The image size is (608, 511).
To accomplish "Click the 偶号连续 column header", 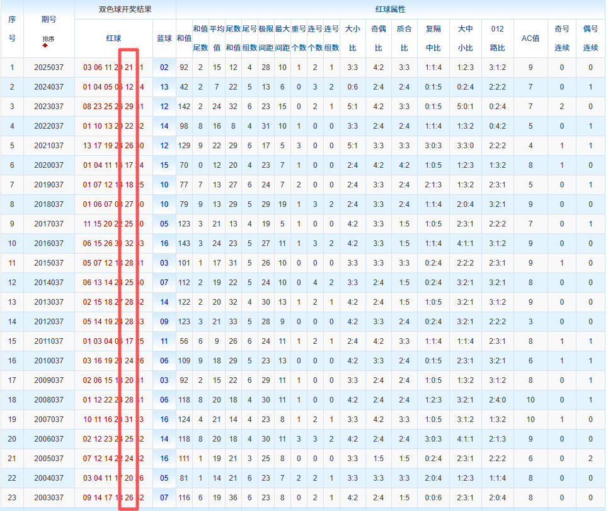I will point(590,38).
